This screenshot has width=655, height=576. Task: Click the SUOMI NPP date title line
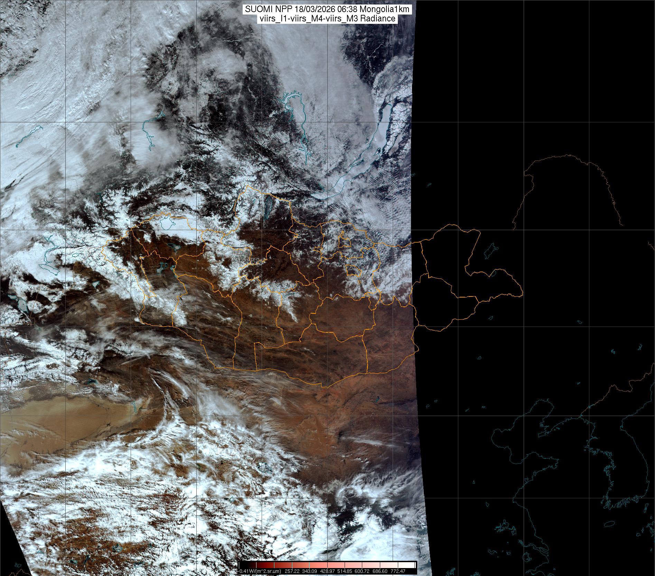pos(327,9)
